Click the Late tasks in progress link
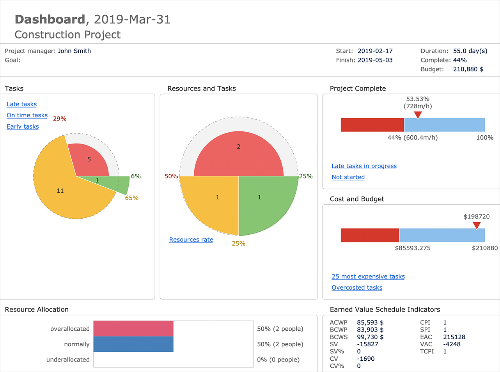The image size is (500, 372). [364, 166]
